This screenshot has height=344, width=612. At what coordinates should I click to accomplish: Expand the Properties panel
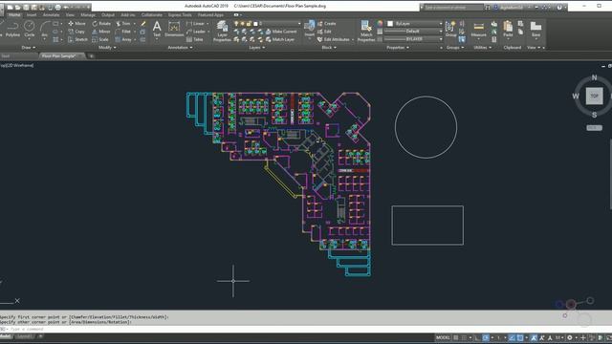398,48
